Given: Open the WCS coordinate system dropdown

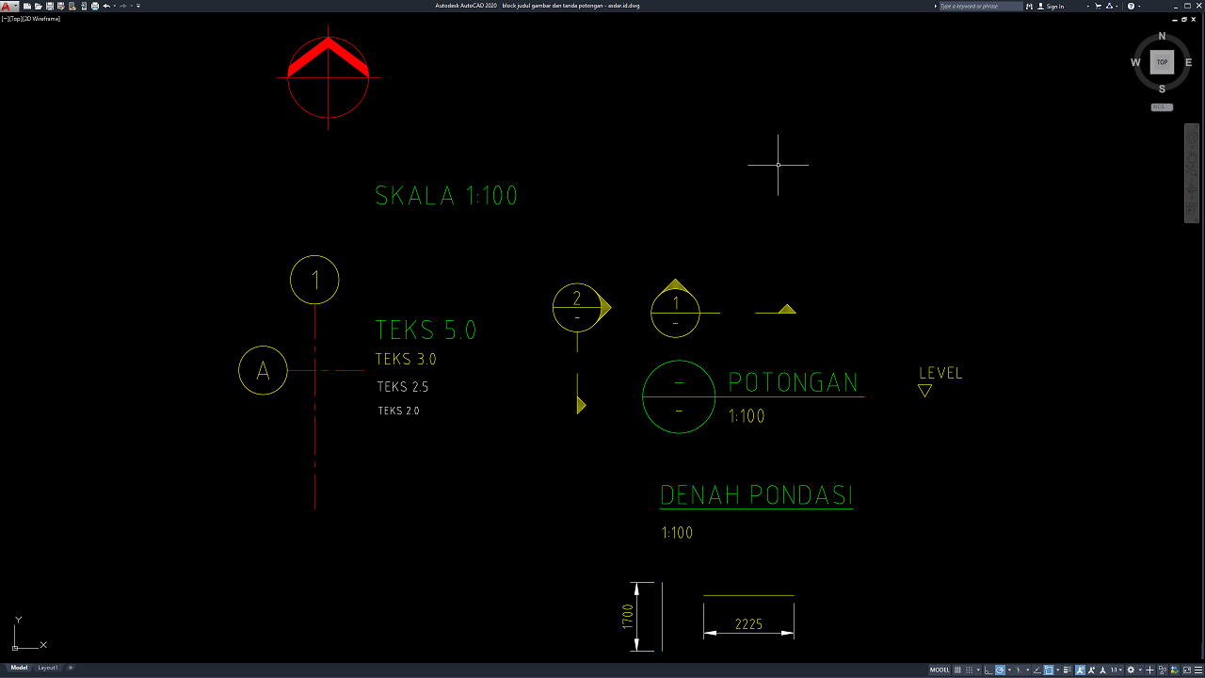Looking at the screenshot, I should point(1162,106).
